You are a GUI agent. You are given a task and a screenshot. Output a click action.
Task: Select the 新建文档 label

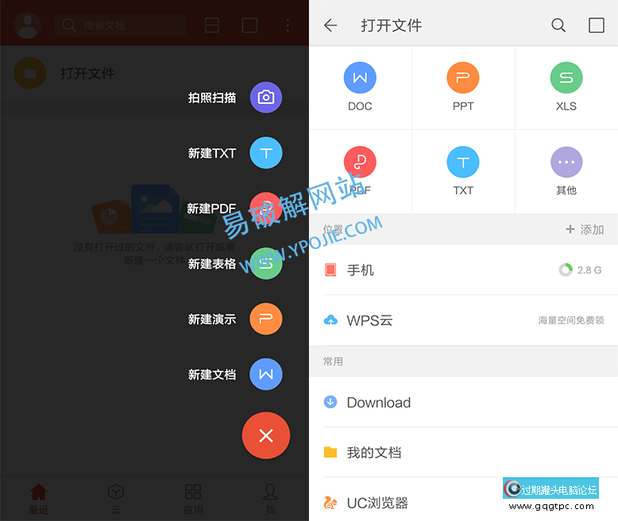coord(212,374)
